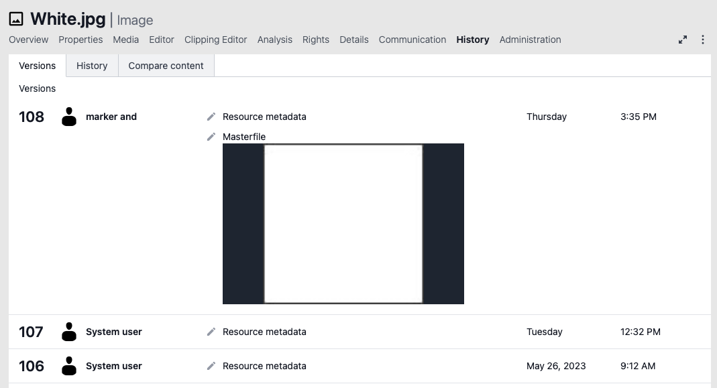Click the image type icon beside White.jpg
717x388 pixels.
click(x=15, y=19)
